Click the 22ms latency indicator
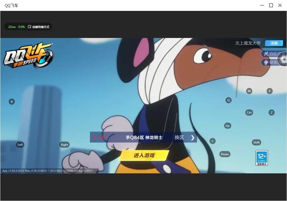This screenshot has height=201, width=287. click(12, 27)
